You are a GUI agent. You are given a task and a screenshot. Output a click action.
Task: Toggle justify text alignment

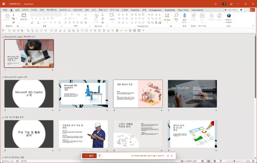77,22
